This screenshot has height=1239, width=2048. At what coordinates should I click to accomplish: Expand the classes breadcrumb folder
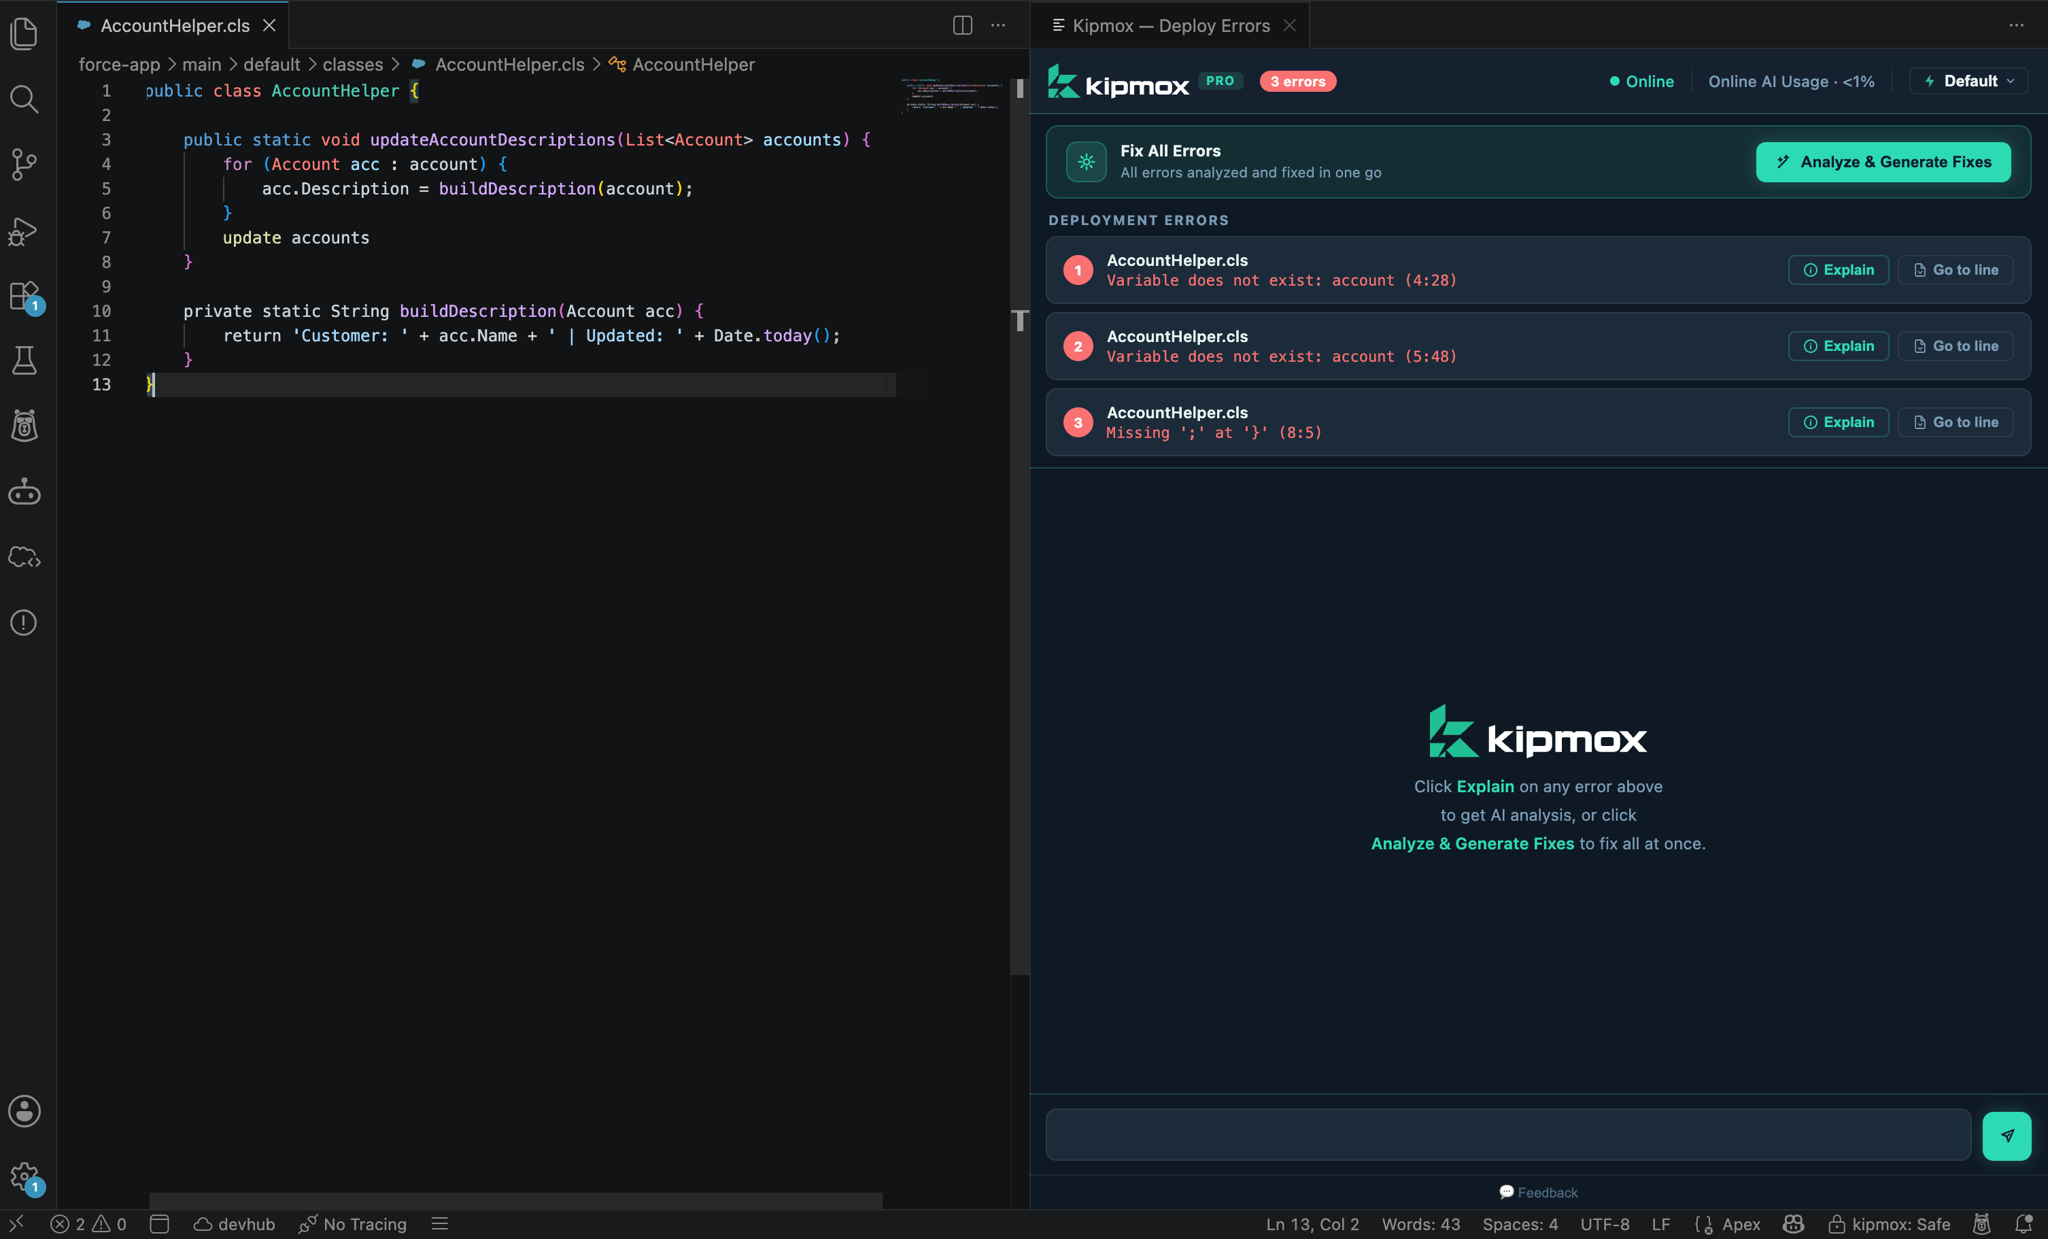[x=352, y=64]
